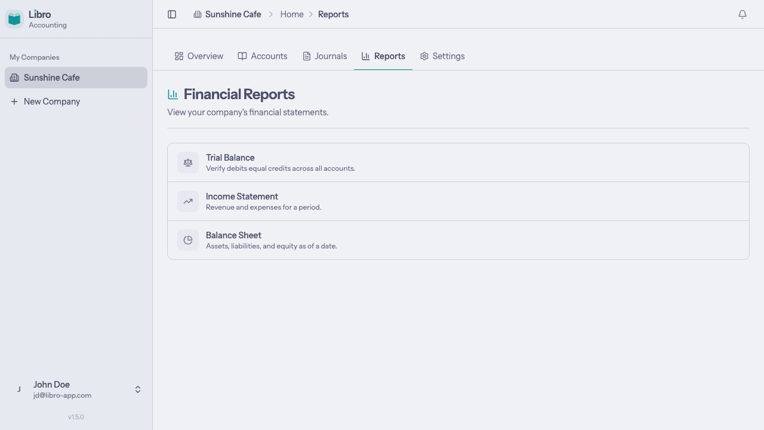764x430 pixels.
Task: Open the Overview tab
Action: [199, 56]
